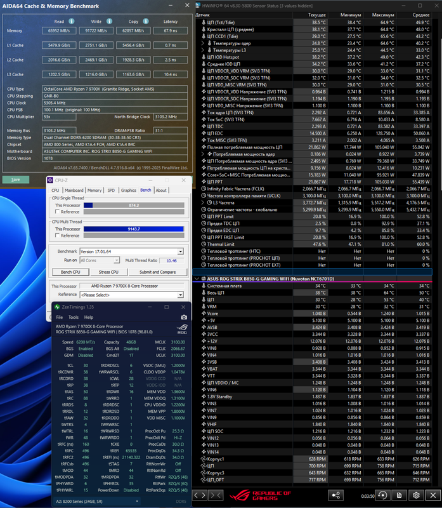This screenshot has height=508, width=442.
Task: Open the Run on All Cores dropdown
Action: click(x=116, y=260)
